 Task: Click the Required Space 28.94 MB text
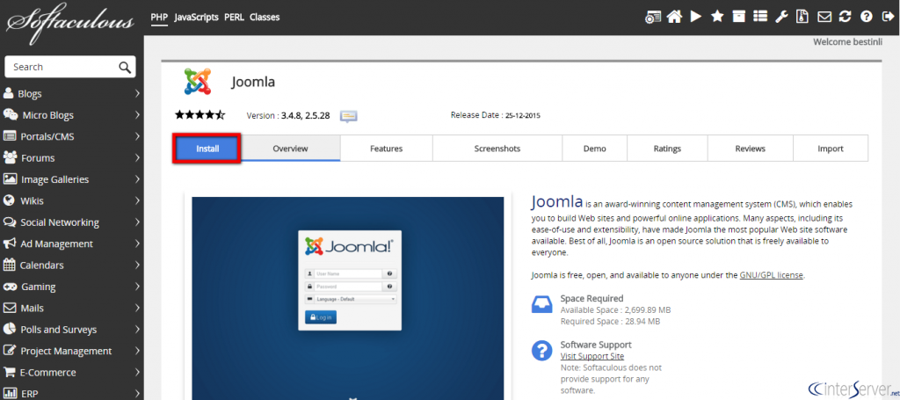[610, 322]
